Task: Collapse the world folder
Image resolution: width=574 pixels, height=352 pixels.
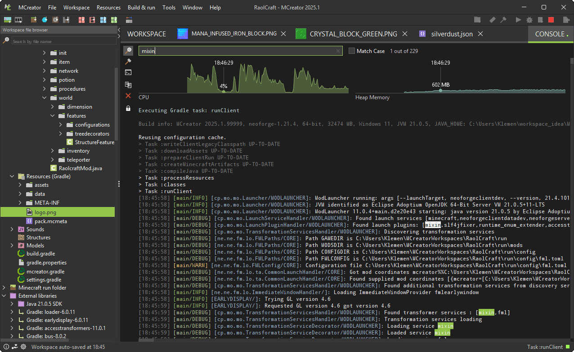Action: tap(45, 98)
